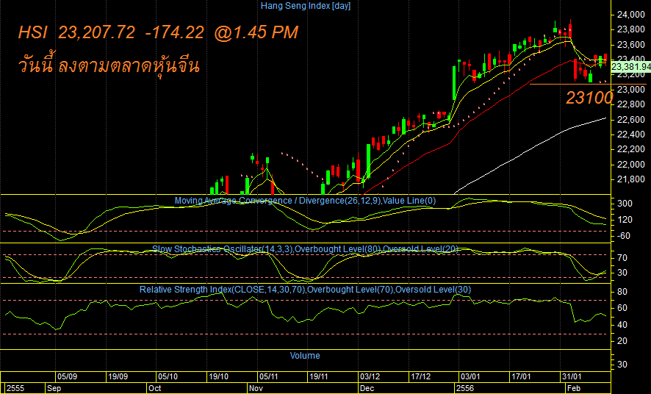The width and height of the screenshot is (651, 394).
Task: Click the 22,400 price axis label
Action: coord(631,135)
